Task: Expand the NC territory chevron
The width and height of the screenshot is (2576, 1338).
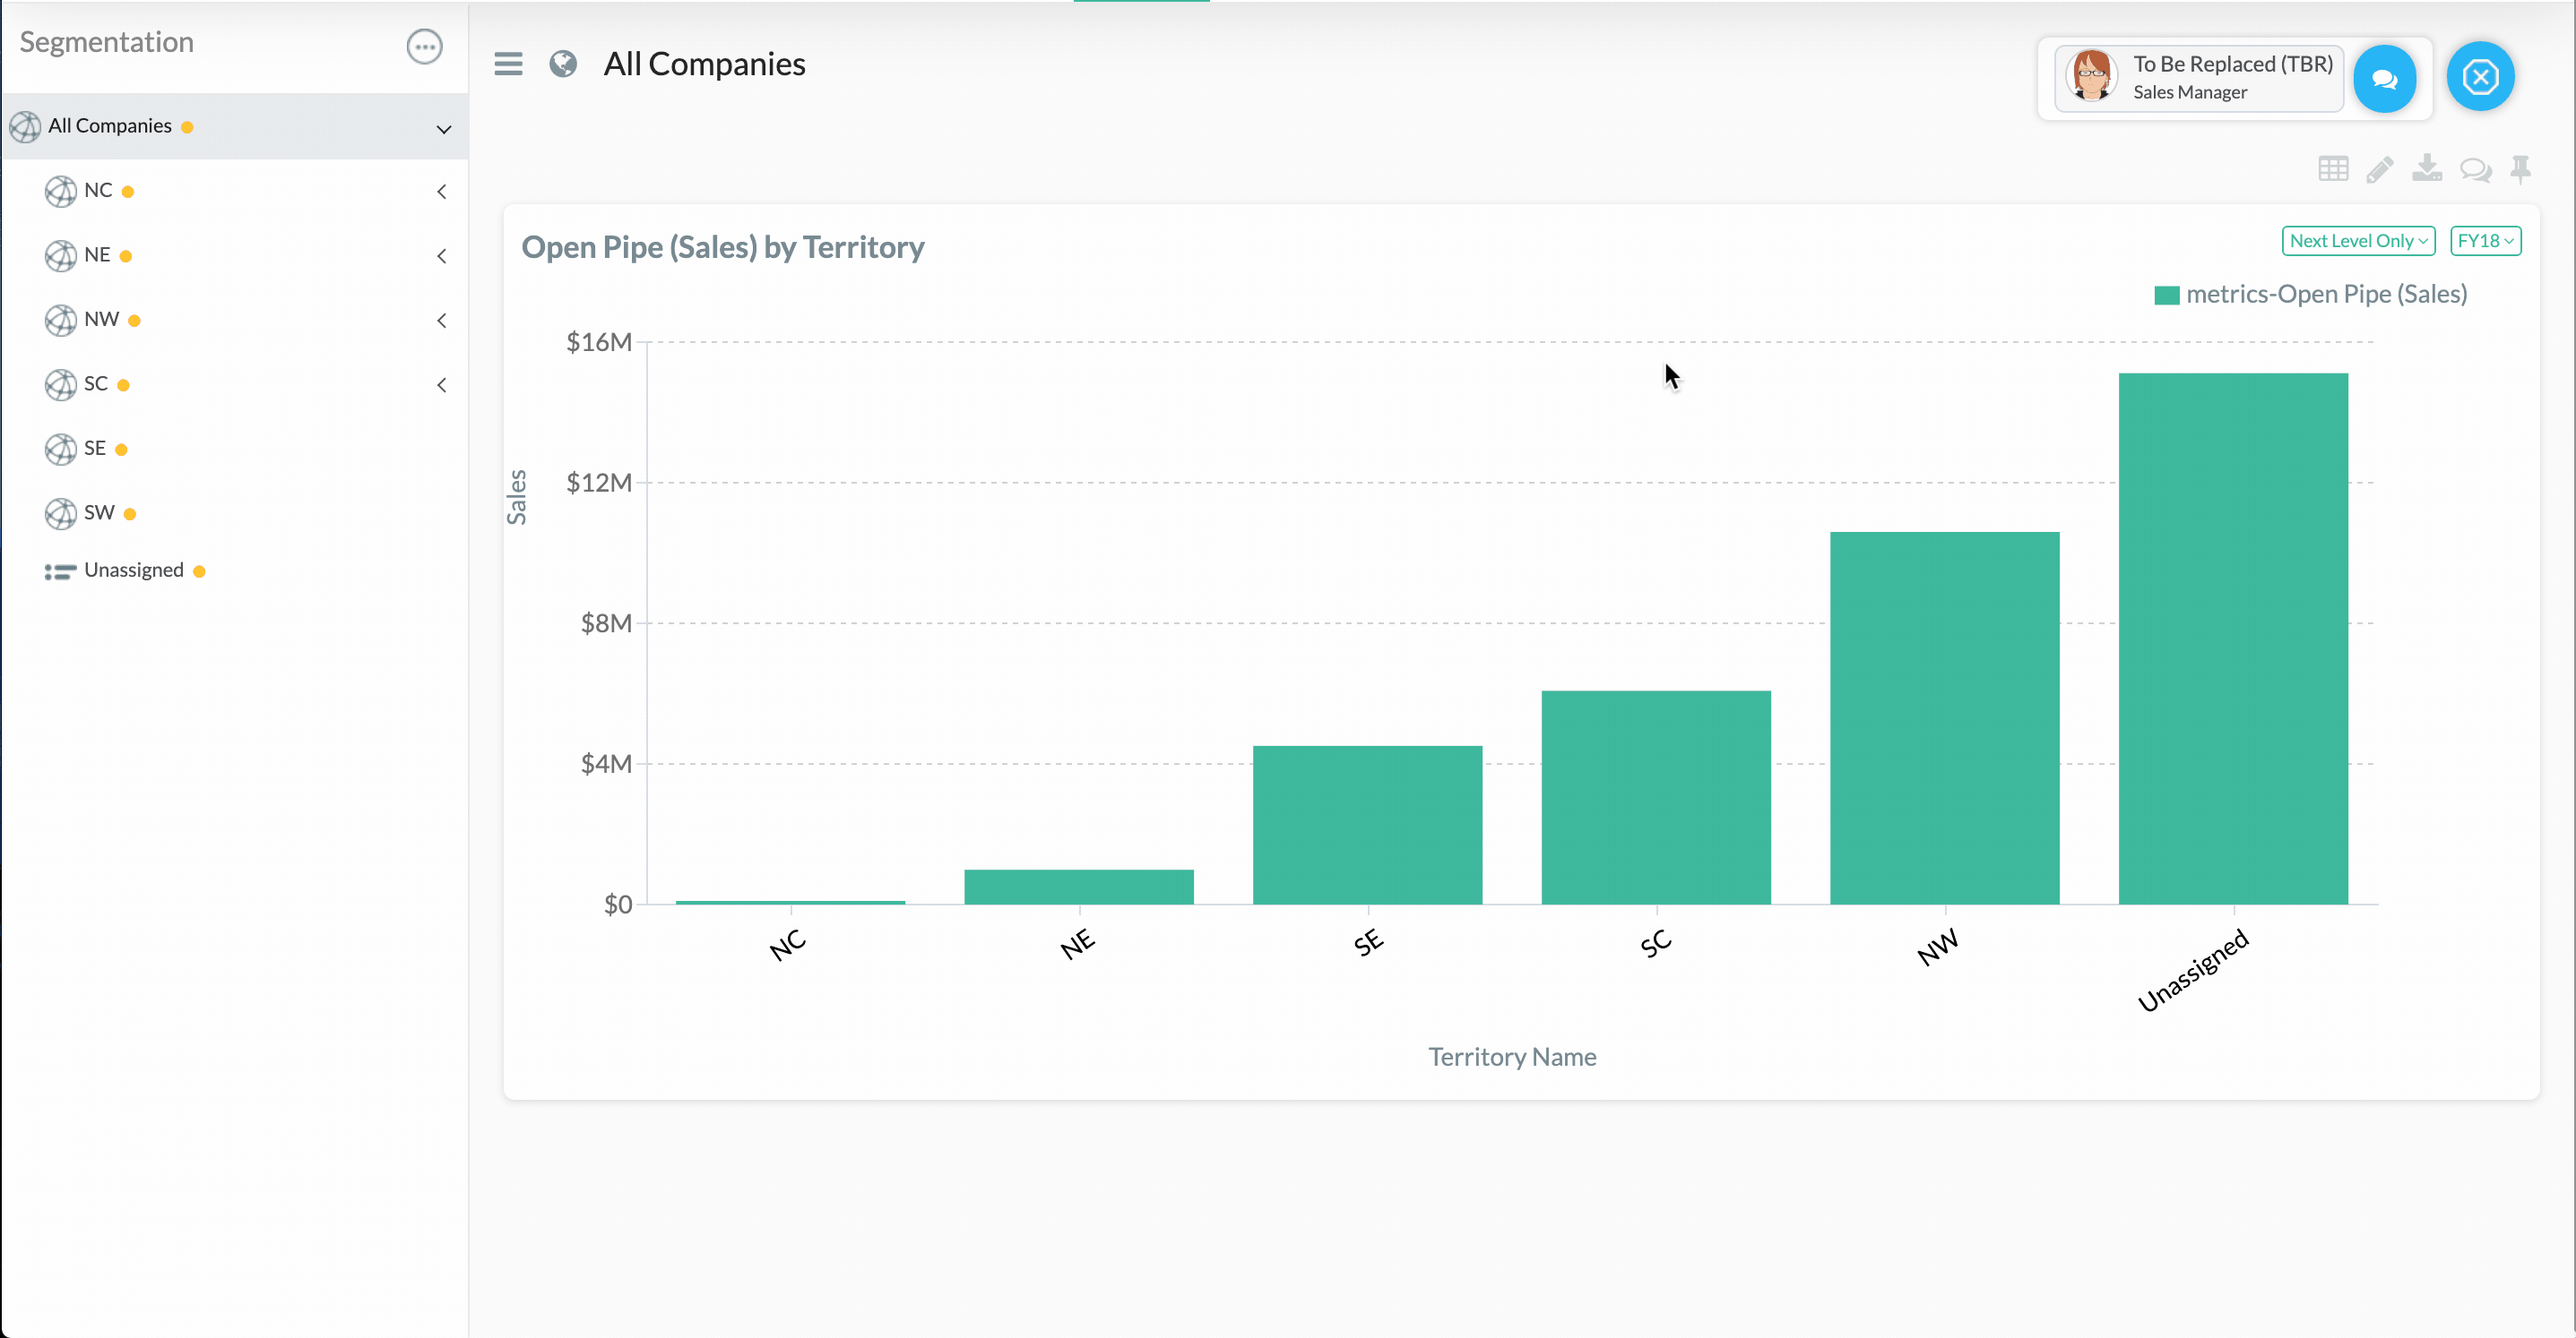Action: pyautogui.click(x=442, y=191)
